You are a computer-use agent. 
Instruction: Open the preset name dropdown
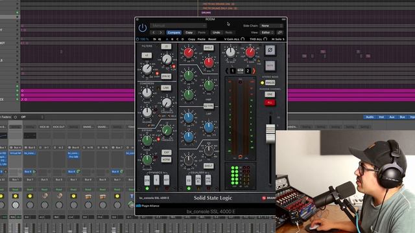[178, 26]
